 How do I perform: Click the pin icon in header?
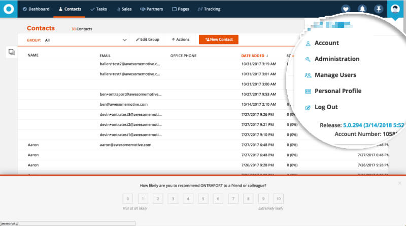(379, 9)
